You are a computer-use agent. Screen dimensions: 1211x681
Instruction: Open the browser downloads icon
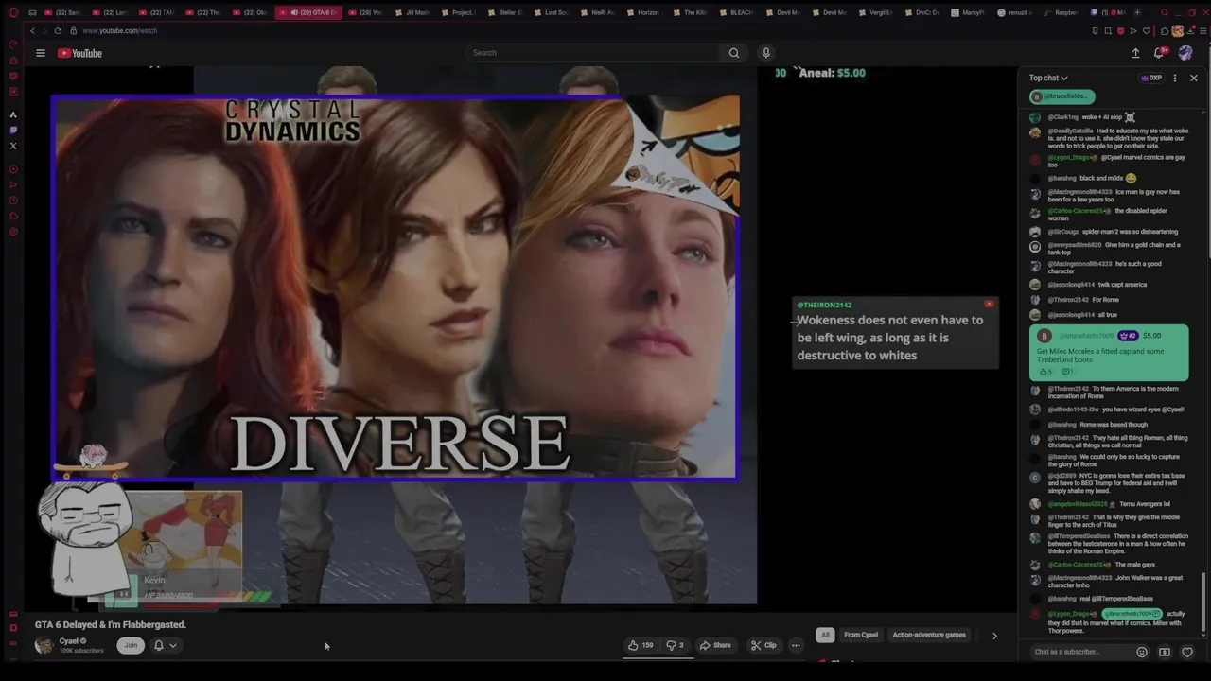(1190, 30)
